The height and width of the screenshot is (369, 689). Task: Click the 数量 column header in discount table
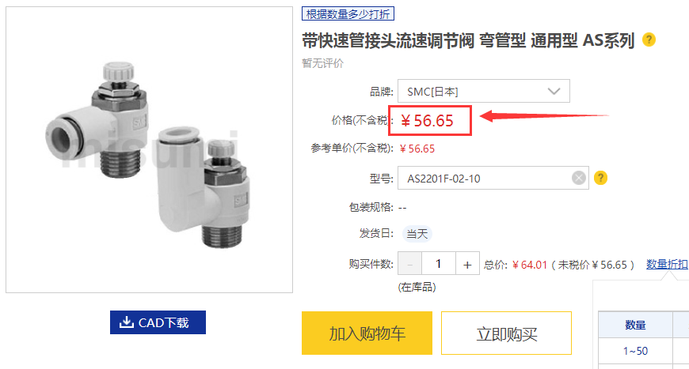point(635,325)
